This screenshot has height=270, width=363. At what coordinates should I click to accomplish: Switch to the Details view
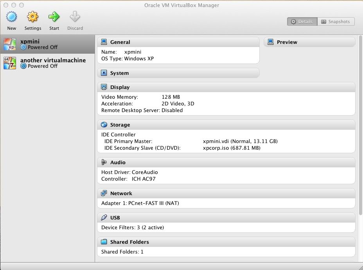pyautogui.click(x=302, y=22)
